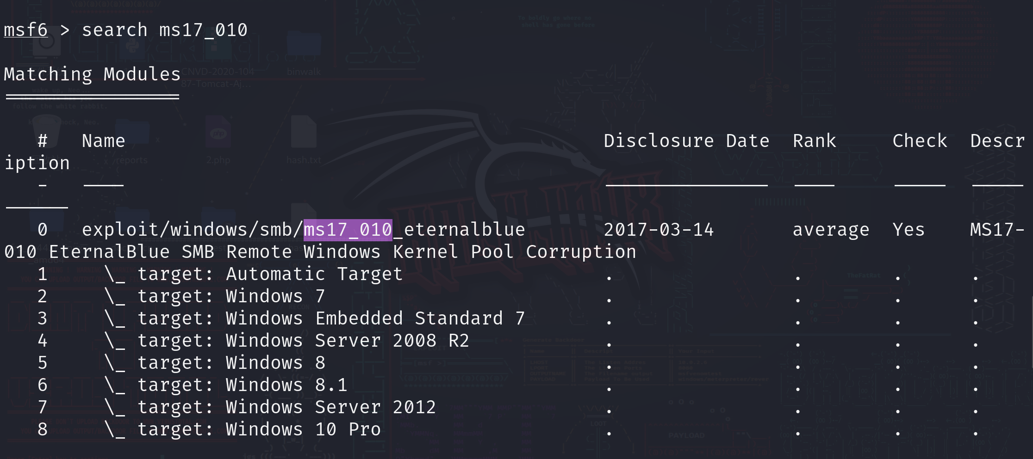Click the Yes check value

(x=909, y=230)
